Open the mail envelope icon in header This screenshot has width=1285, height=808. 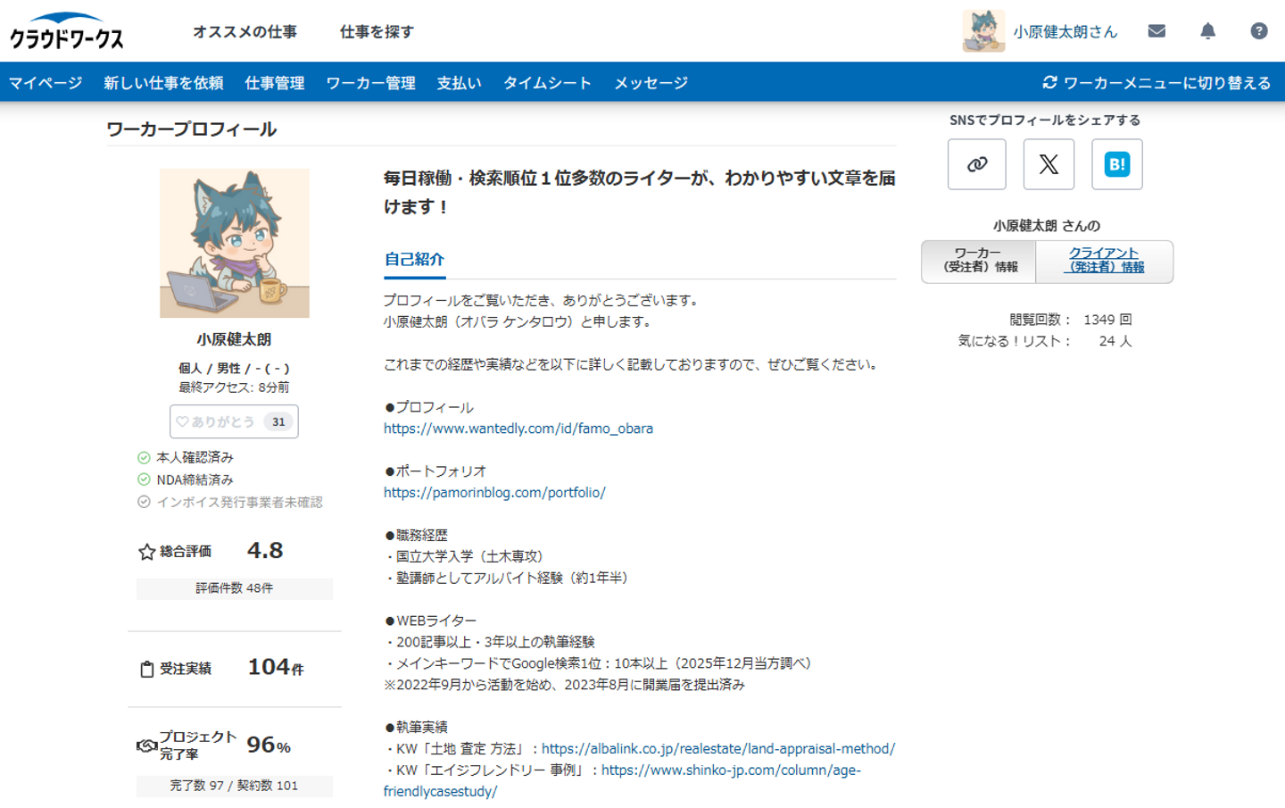tap(1156, 31)
